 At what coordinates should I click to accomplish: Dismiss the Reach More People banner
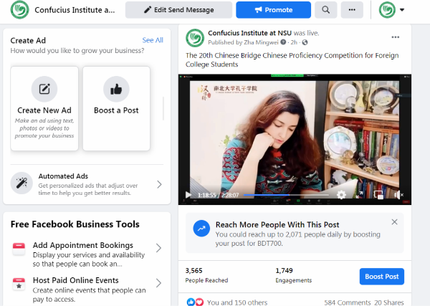tap(394, 222)
